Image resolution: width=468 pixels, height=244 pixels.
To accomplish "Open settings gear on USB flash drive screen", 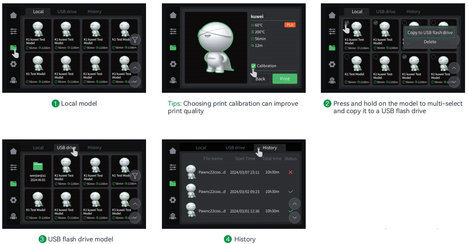I will pyautogui.click(x=13, y=200).
